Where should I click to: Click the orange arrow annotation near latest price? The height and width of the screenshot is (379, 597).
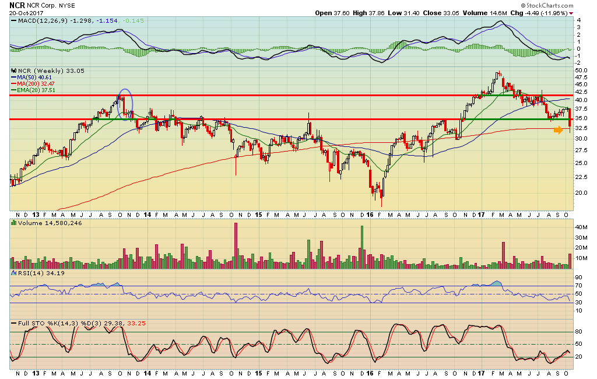[x=558, y=130]
